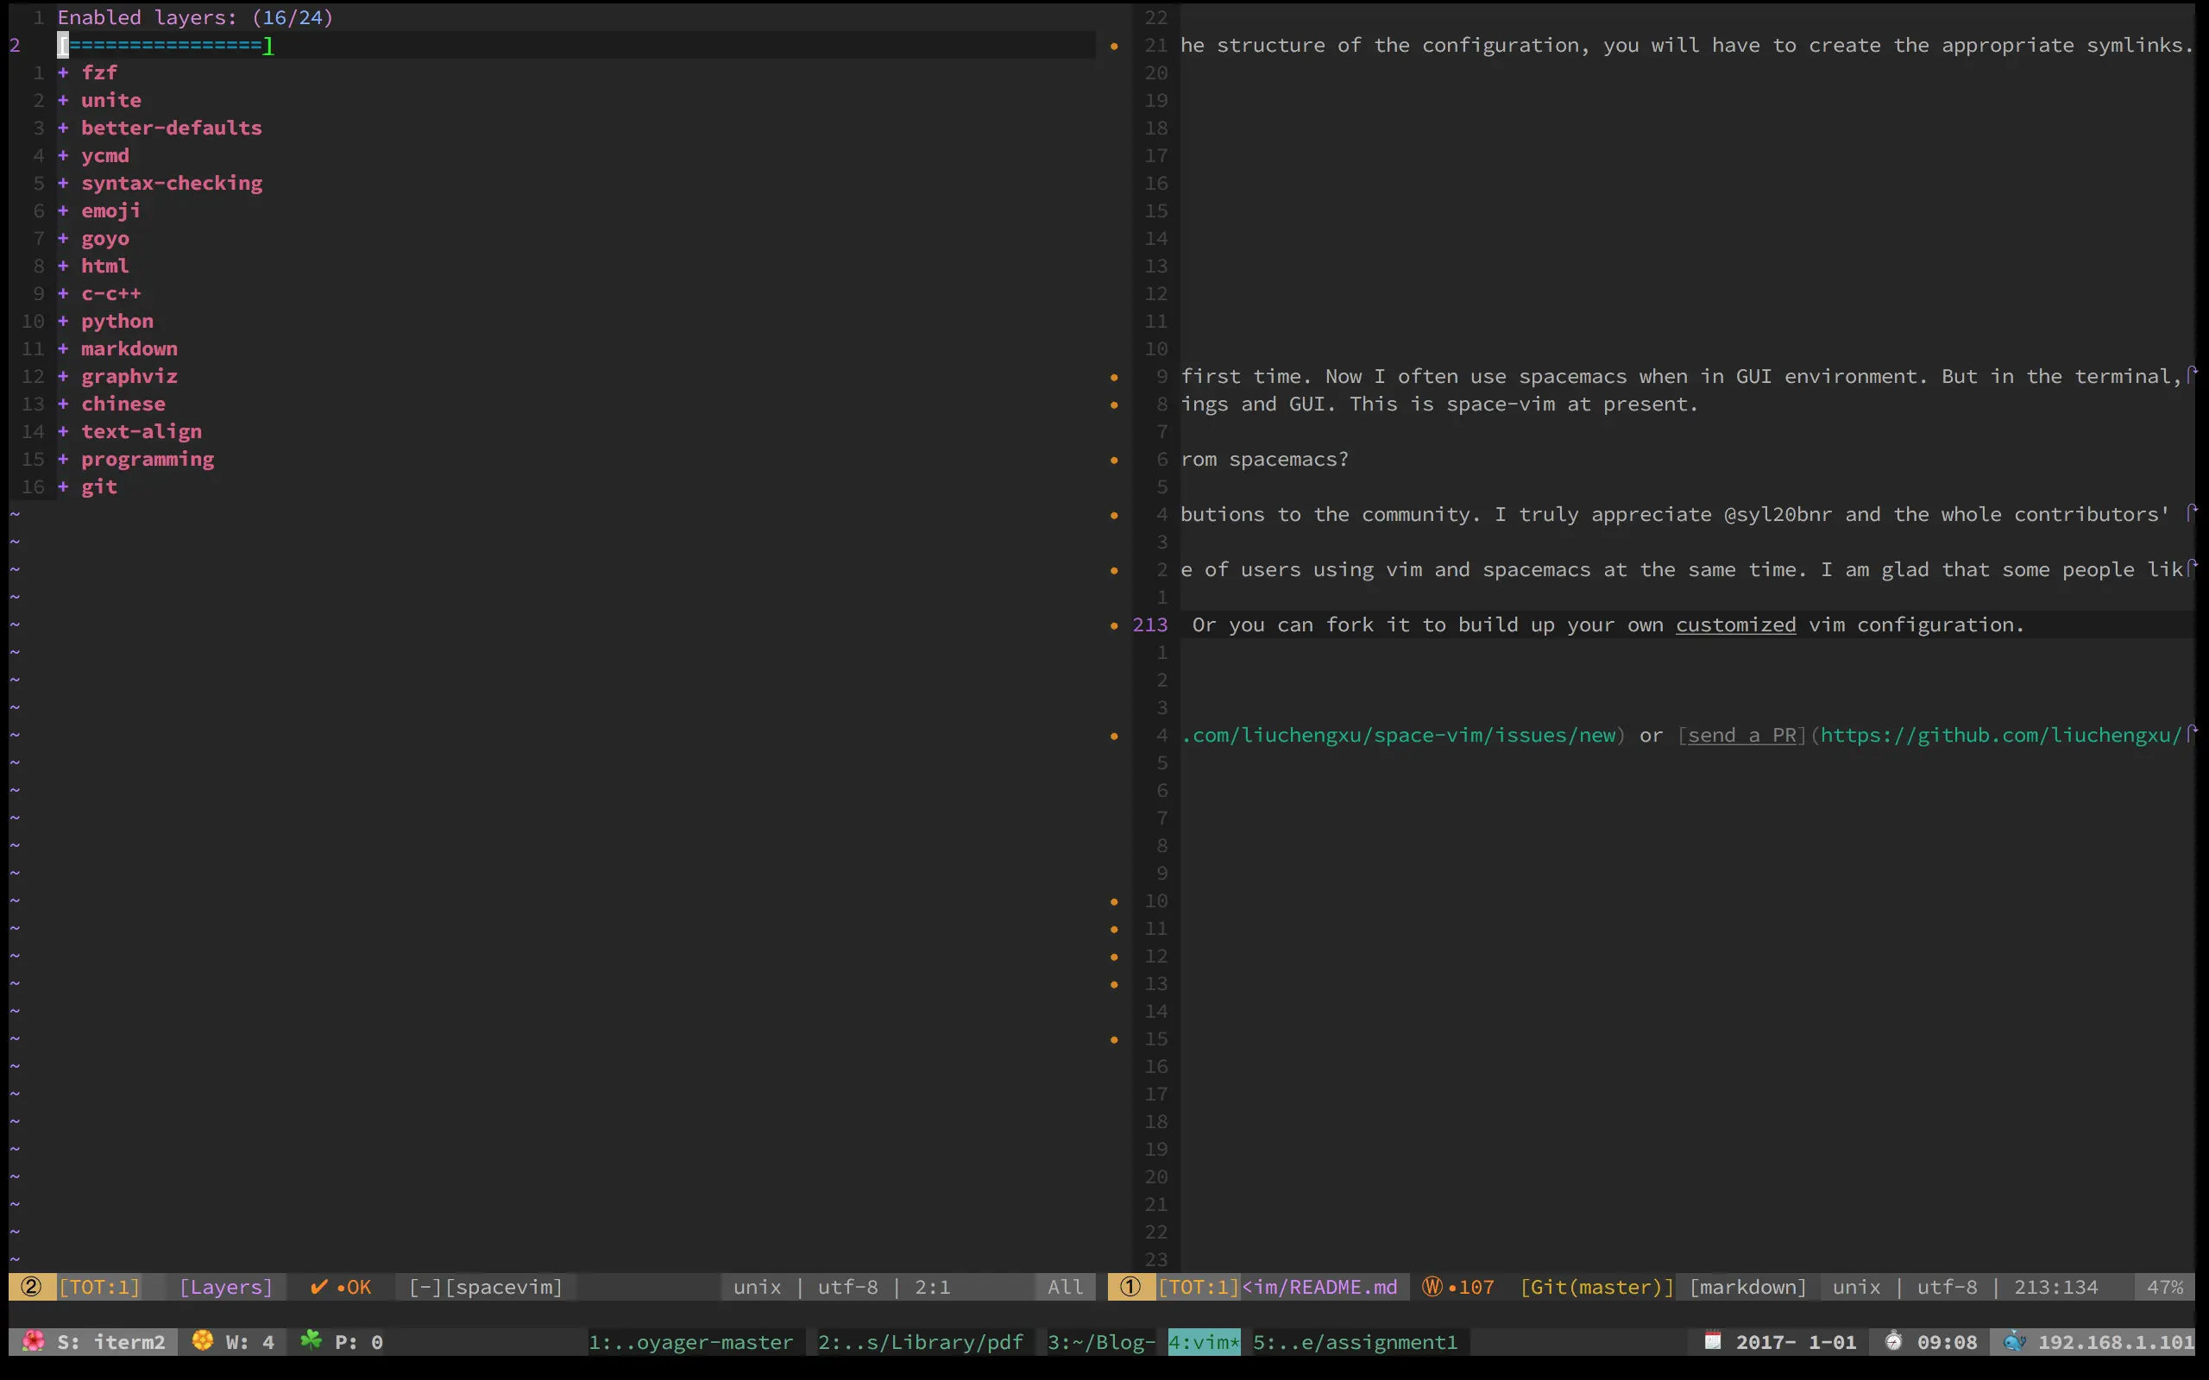Click the enabled layers progress bar

pos(165,45)
